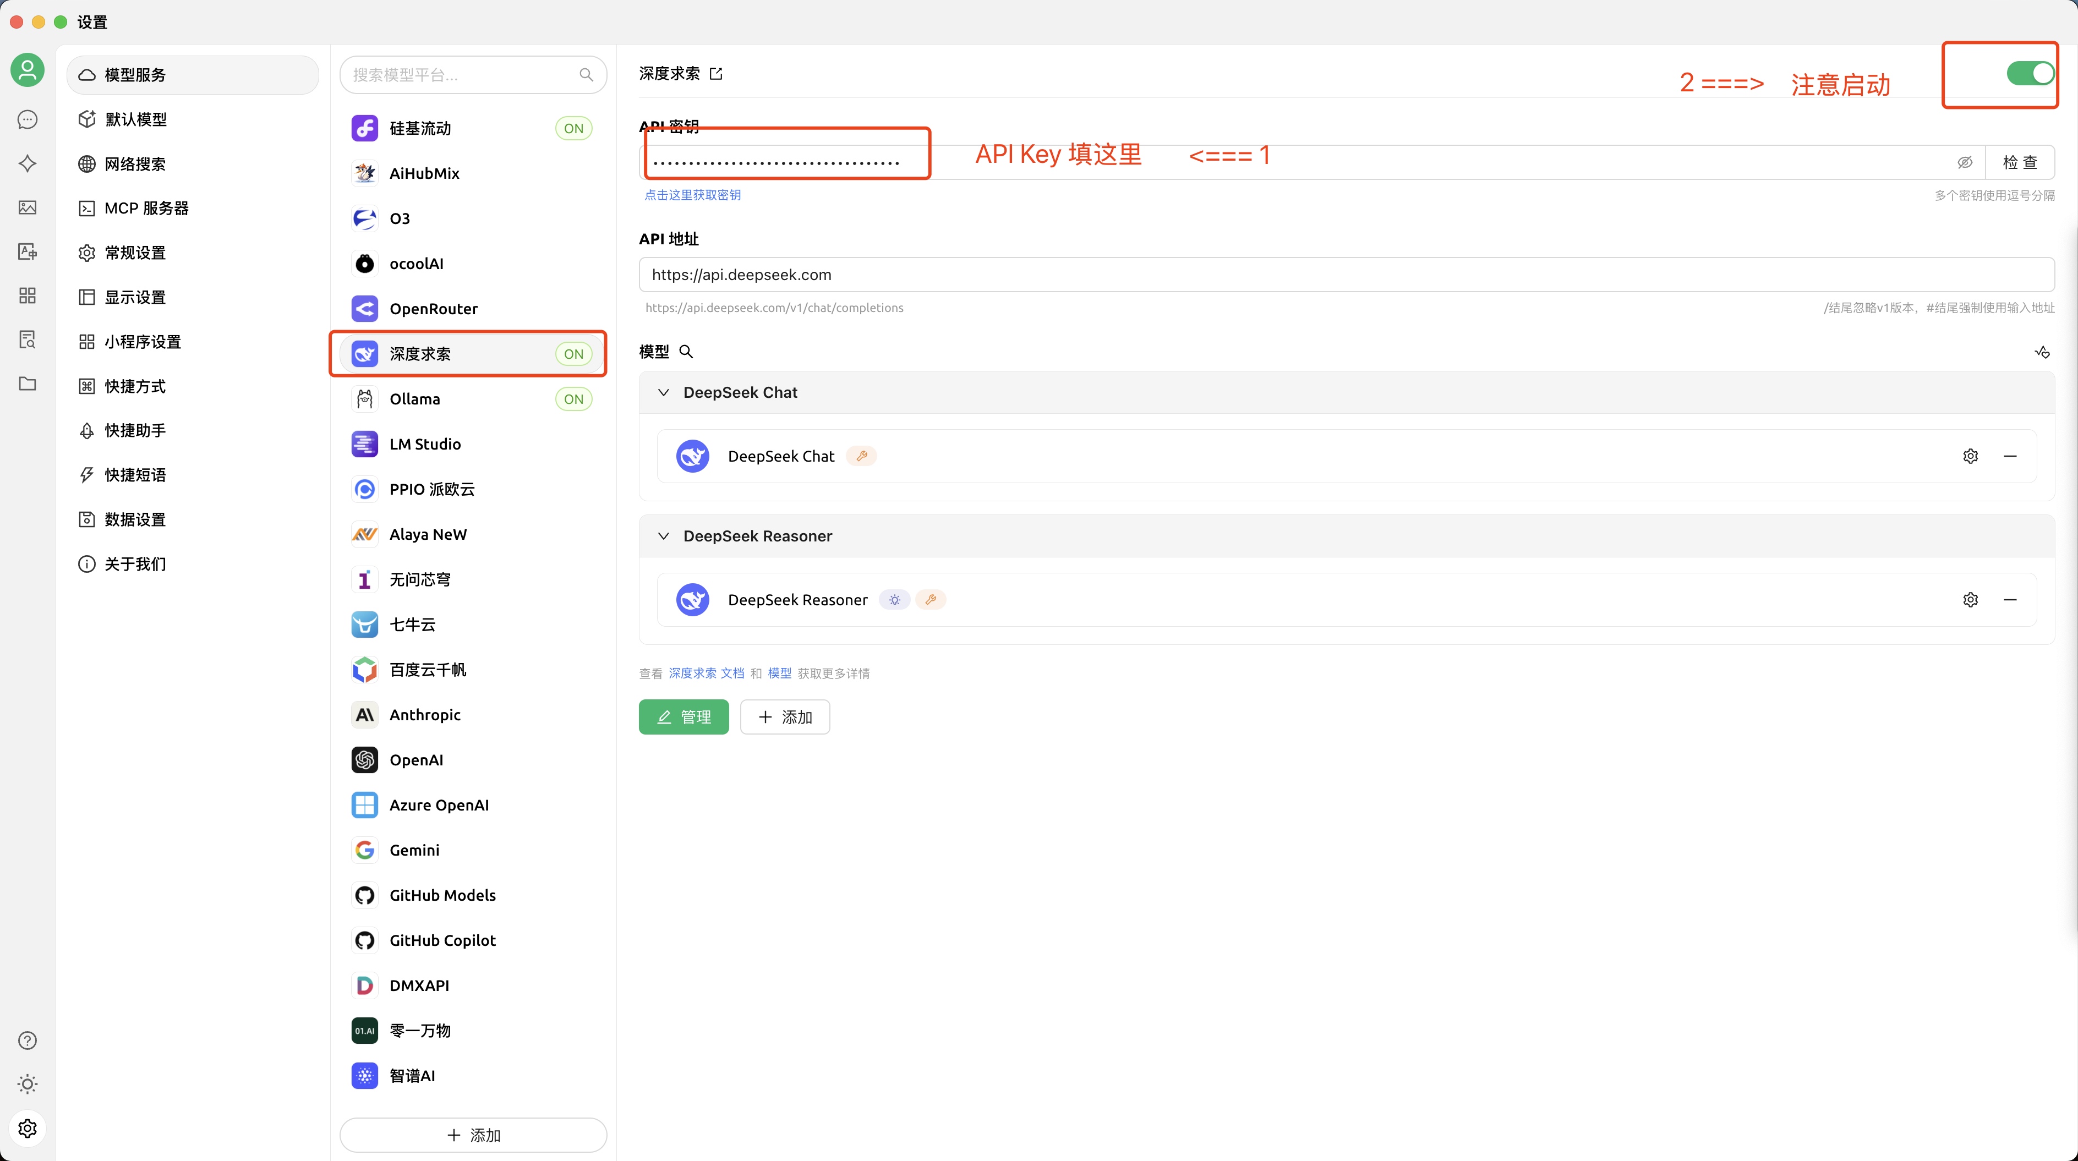Open 默认模型 settings section
Image resolution: width=2078 pixels, height=1161 pixels.
(x=193, y=119)
